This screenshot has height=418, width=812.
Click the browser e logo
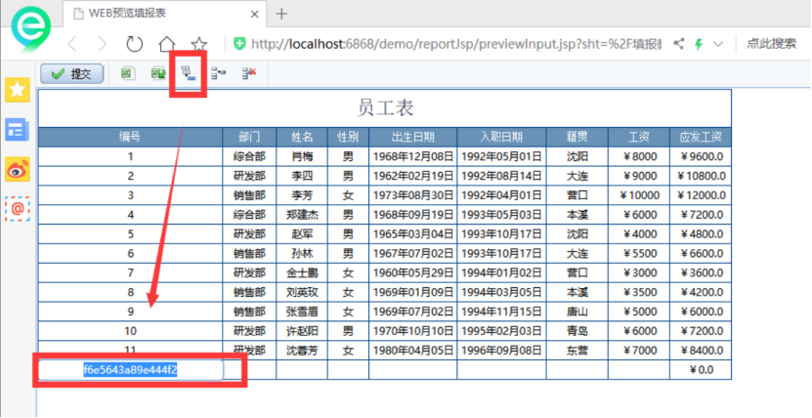(31, 28)
